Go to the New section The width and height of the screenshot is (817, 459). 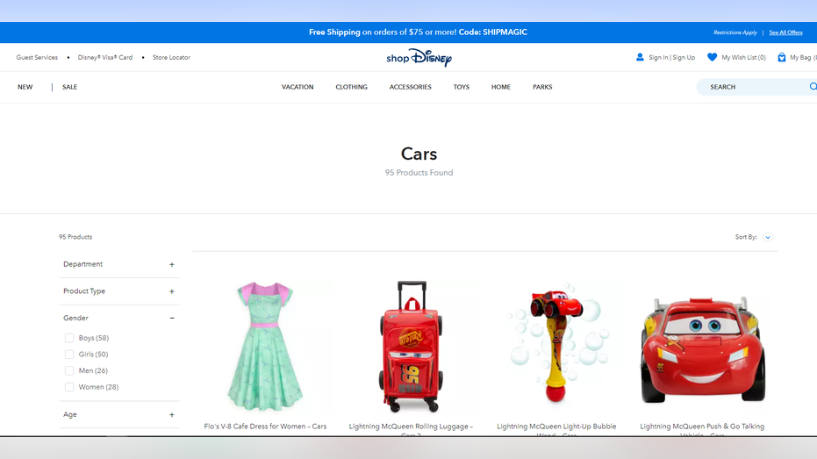pos(25,87)
